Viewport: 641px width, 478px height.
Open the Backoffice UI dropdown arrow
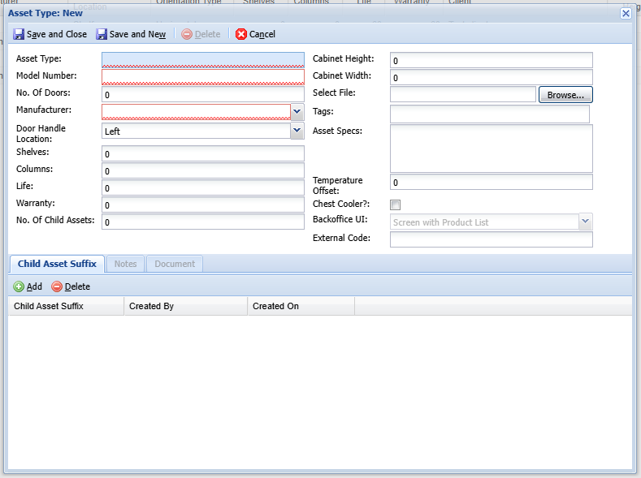[x=586, y=222]
